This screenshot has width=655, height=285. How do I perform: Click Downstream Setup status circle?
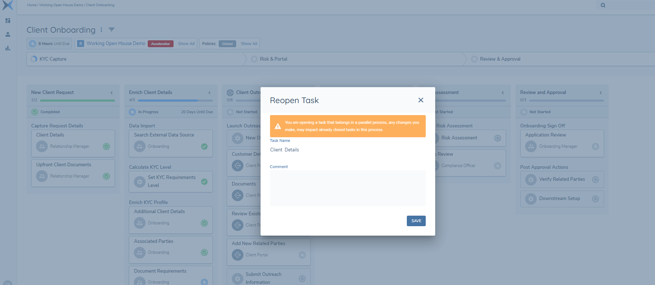coord(596,199)
